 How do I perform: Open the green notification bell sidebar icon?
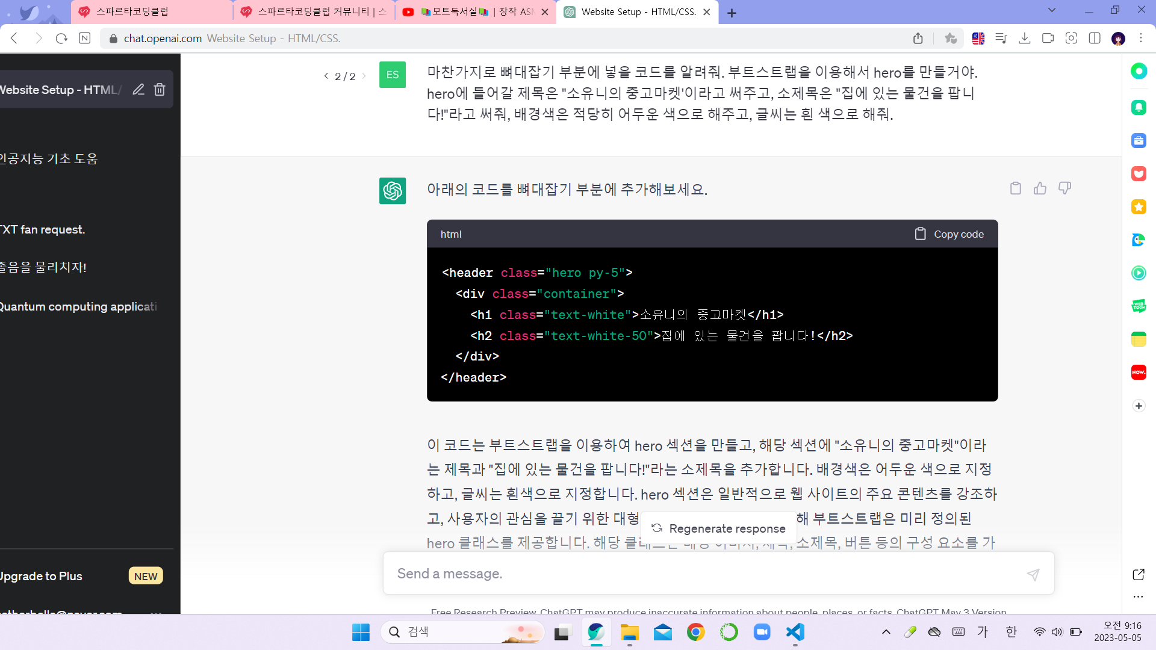pyautogui.click(x=1139, y=108)
